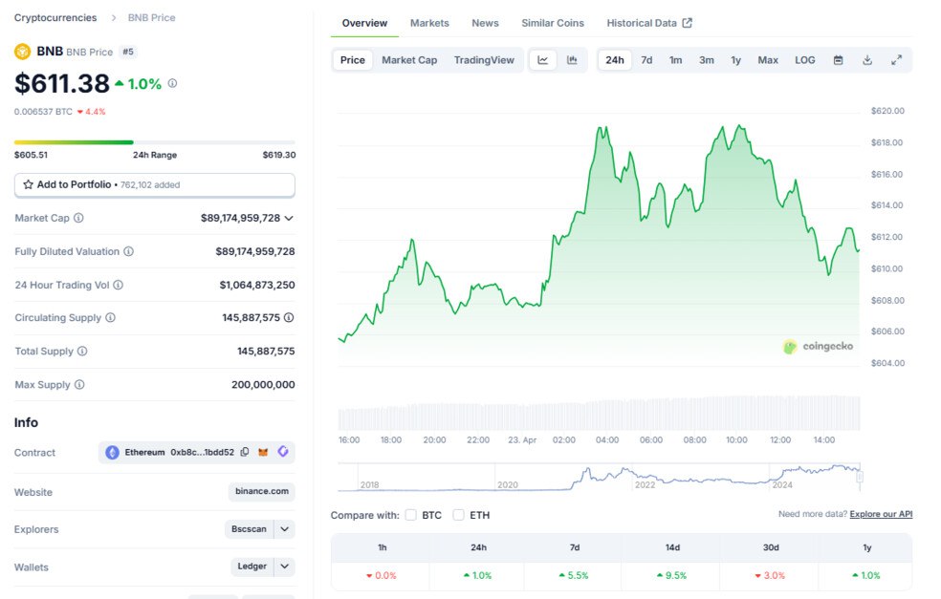The height and width of the screenshot is (599, 941).
Task: Toggle LOG scale on chart
Action: click(805, 60)
